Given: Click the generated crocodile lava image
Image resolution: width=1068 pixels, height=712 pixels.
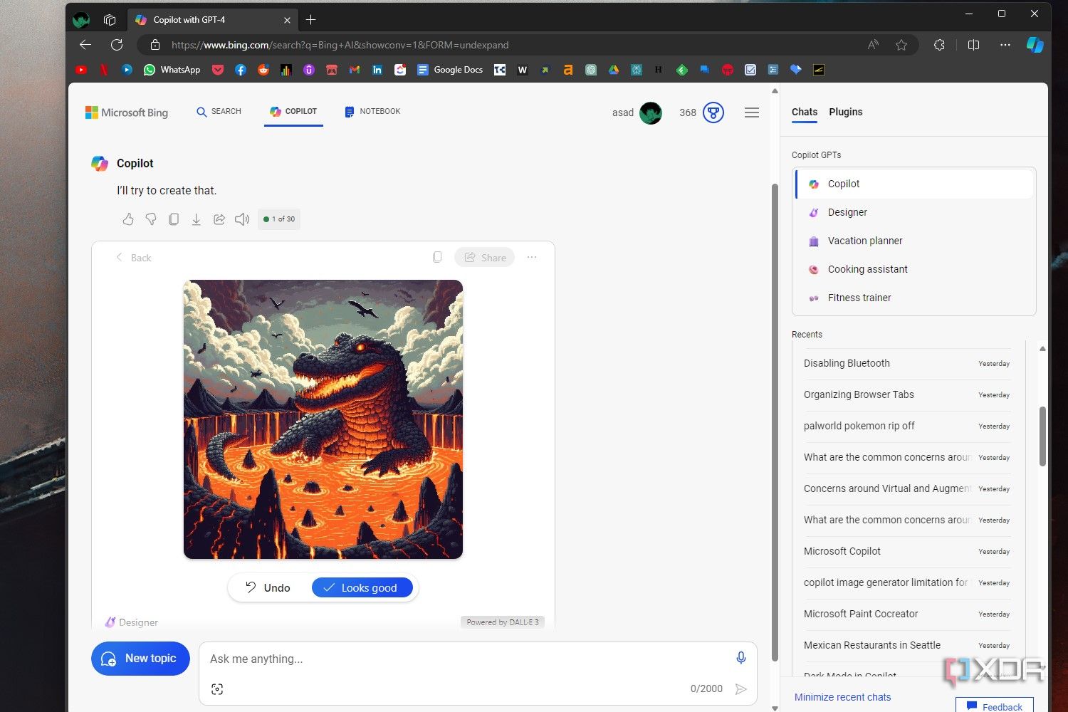Looking at the screenshot, I should 323,419.
